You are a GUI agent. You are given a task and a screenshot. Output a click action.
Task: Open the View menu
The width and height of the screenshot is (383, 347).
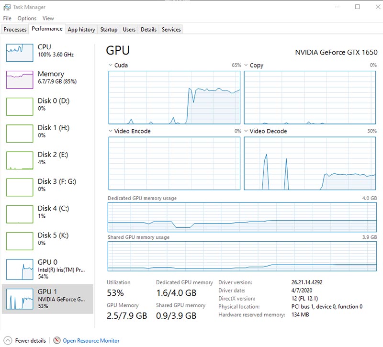[48, 18]
